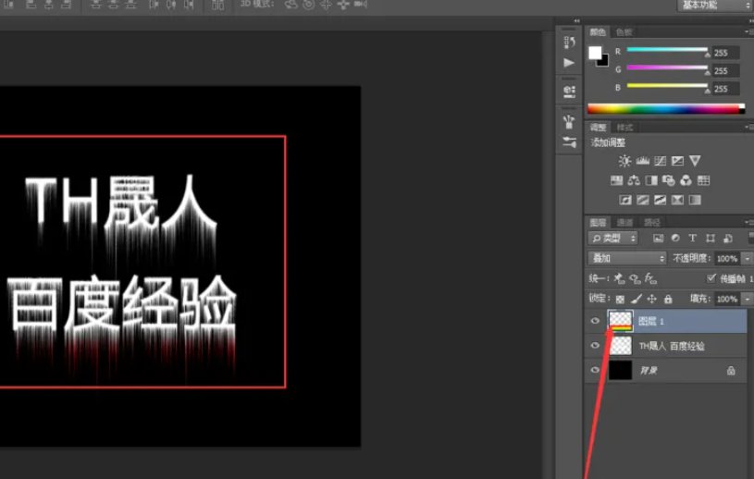Switch to the 通道 channels tab
The width and height of the screenshot is (754, 479).
[x=624, y=222]
